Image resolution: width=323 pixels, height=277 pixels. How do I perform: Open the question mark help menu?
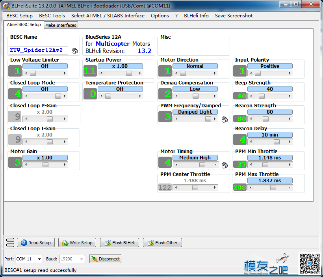click(176, 16)
